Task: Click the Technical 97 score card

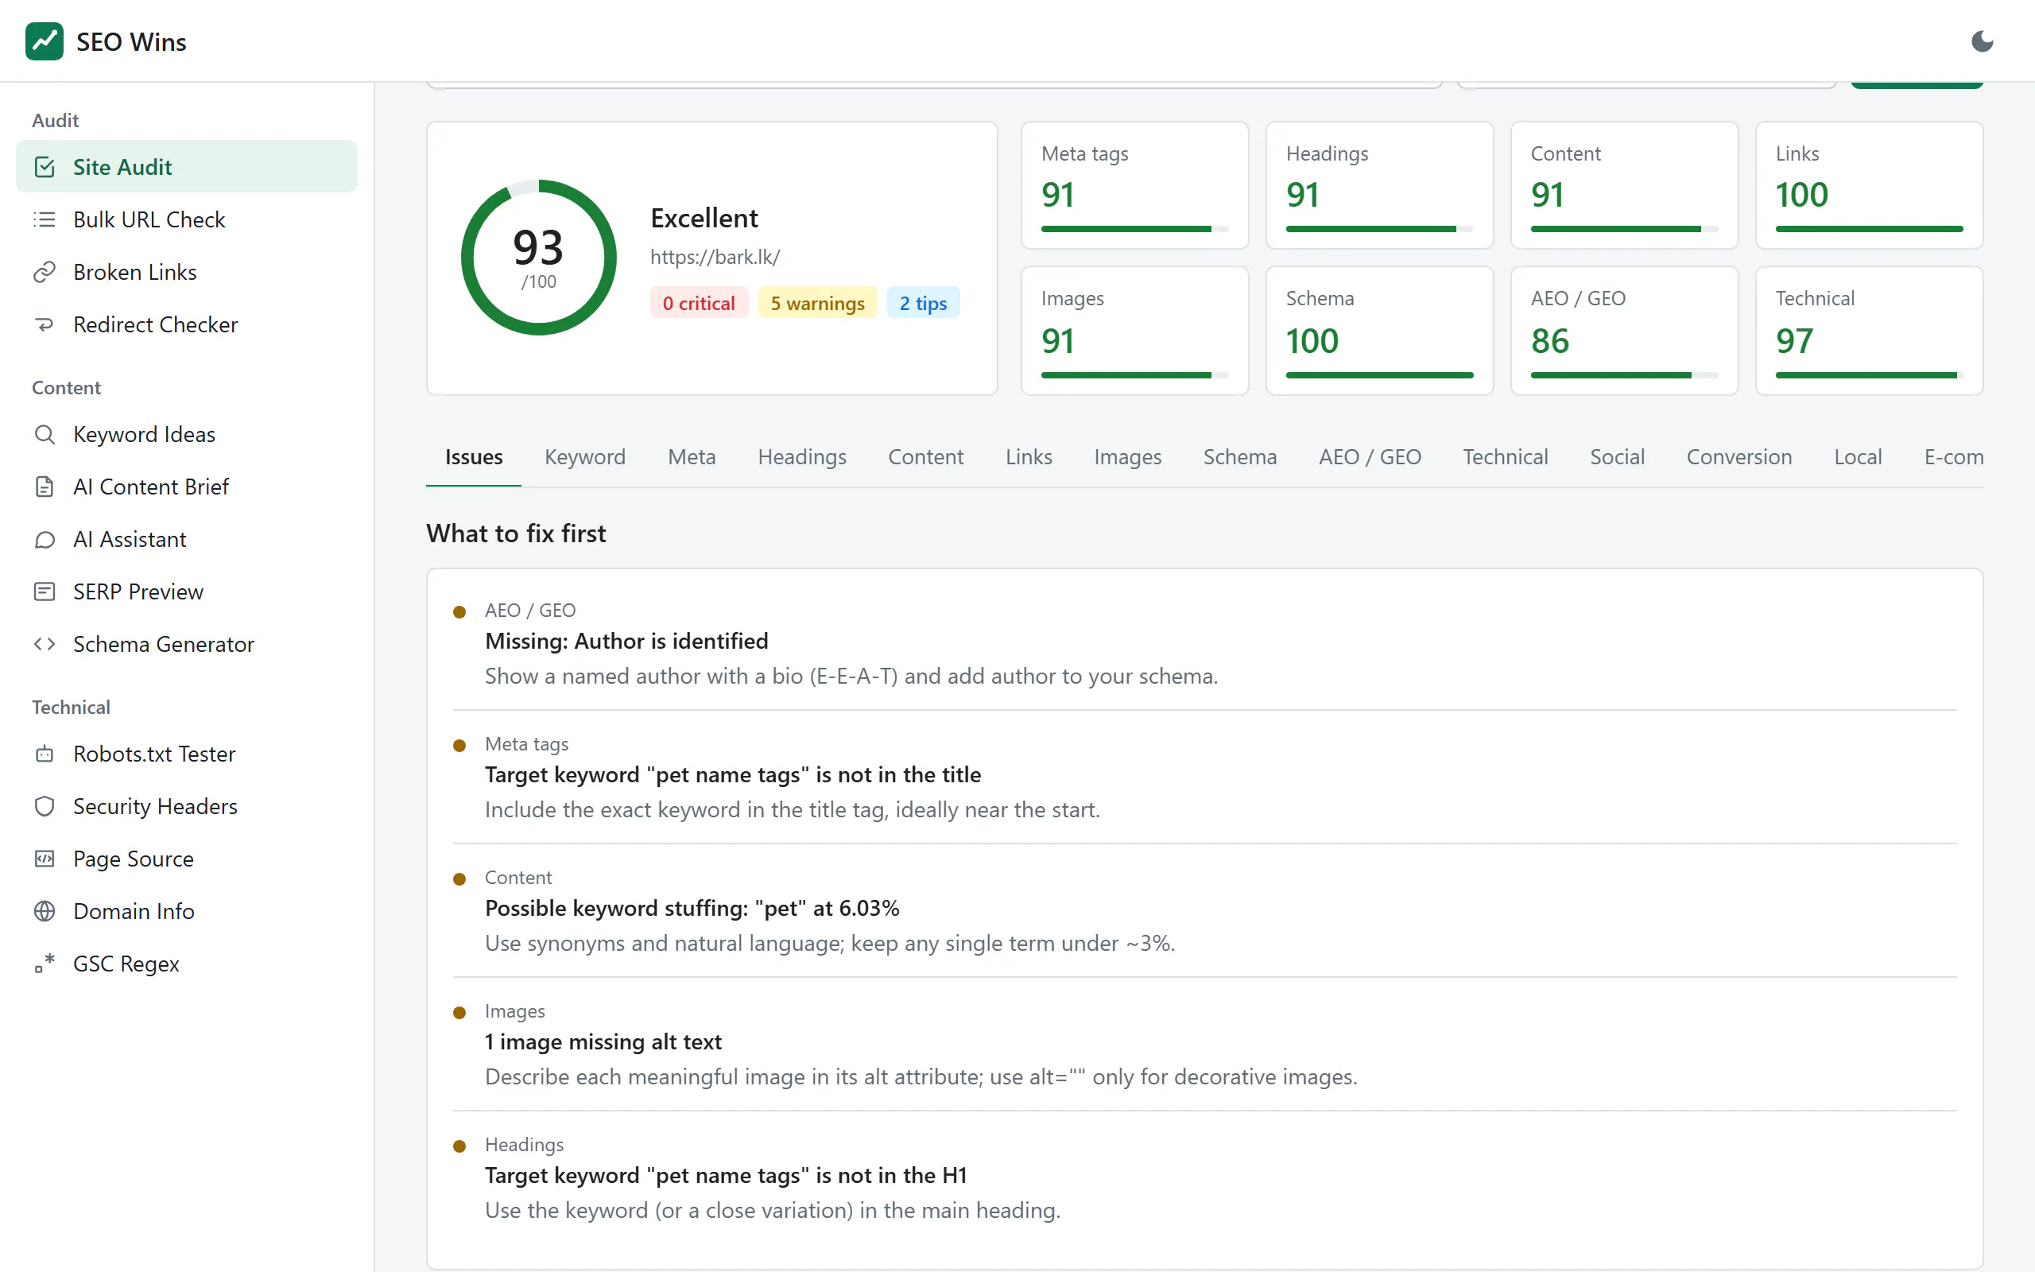Action: (x=1870, y=331)
